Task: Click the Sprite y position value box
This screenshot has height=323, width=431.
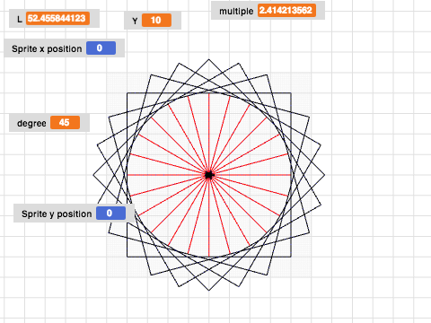Action: 110,213
